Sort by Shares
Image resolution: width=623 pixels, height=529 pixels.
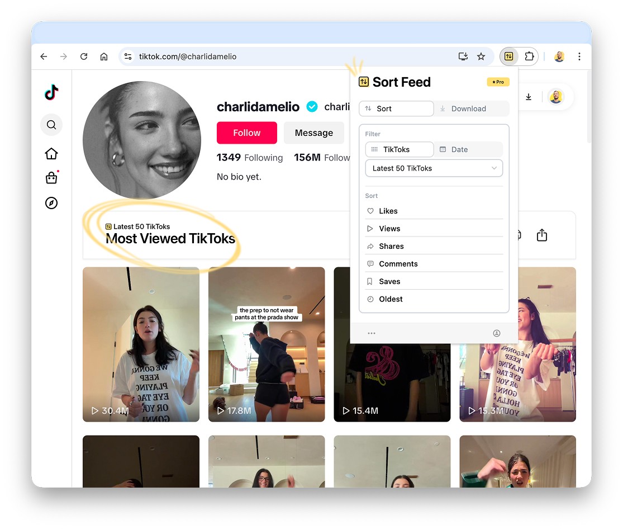434,246
